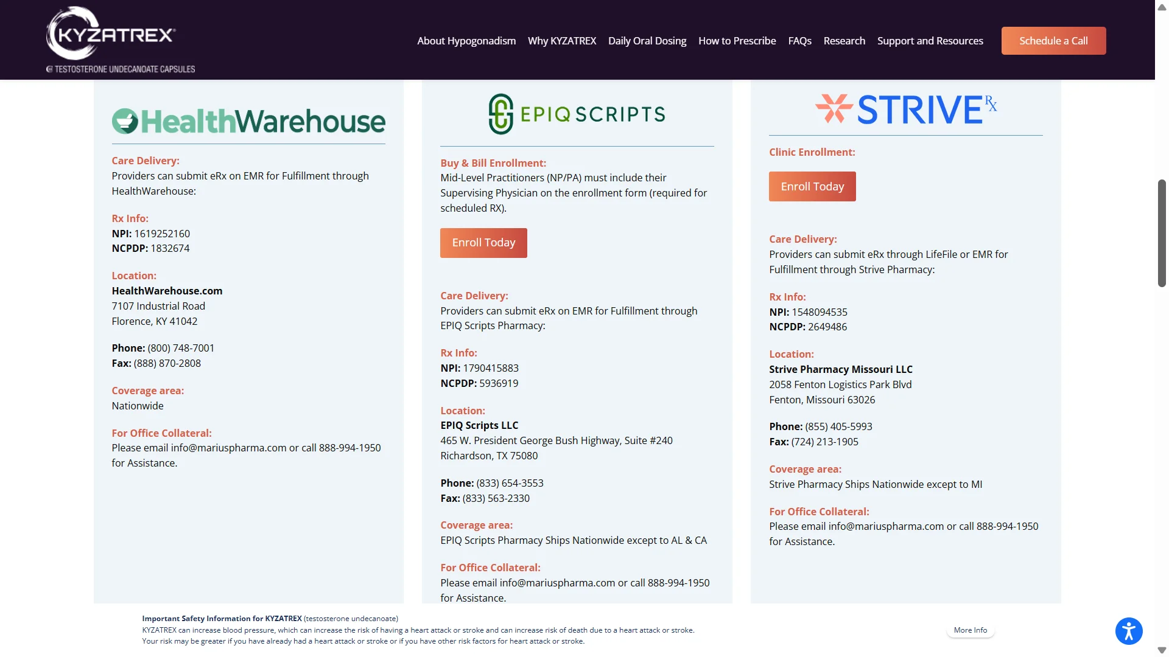
Task: Open the accessibility widget icon
Action: point(1129,630)
